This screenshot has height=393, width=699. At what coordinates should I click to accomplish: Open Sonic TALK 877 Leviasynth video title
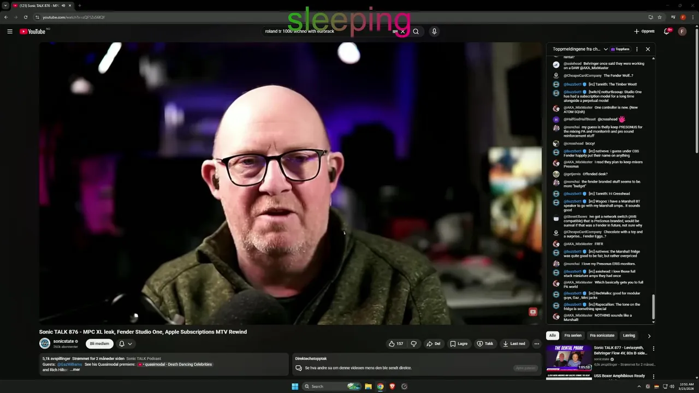click(620, 350)
